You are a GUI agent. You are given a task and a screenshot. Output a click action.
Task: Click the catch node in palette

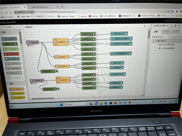click(x=12, y=54)
